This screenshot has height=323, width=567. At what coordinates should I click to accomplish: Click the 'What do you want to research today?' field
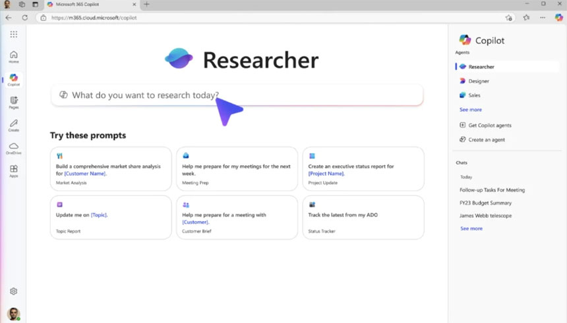237,95
